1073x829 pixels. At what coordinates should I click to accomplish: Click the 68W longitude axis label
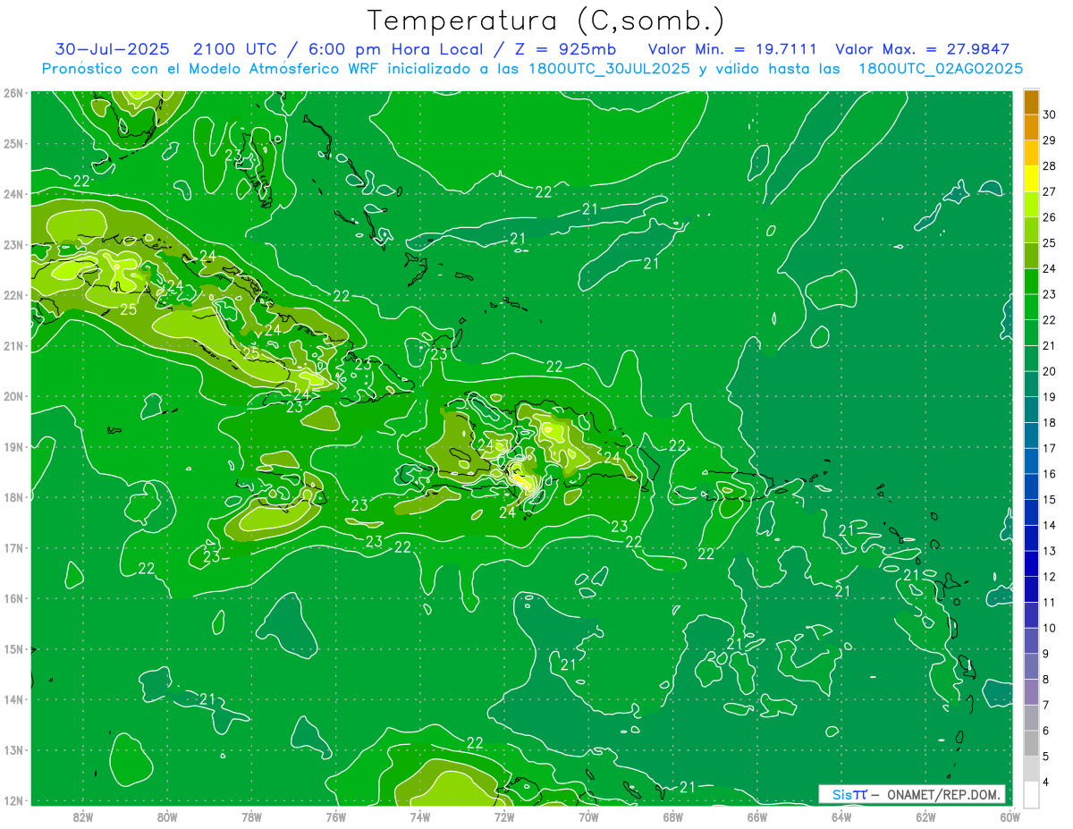(x=673, y=816)
